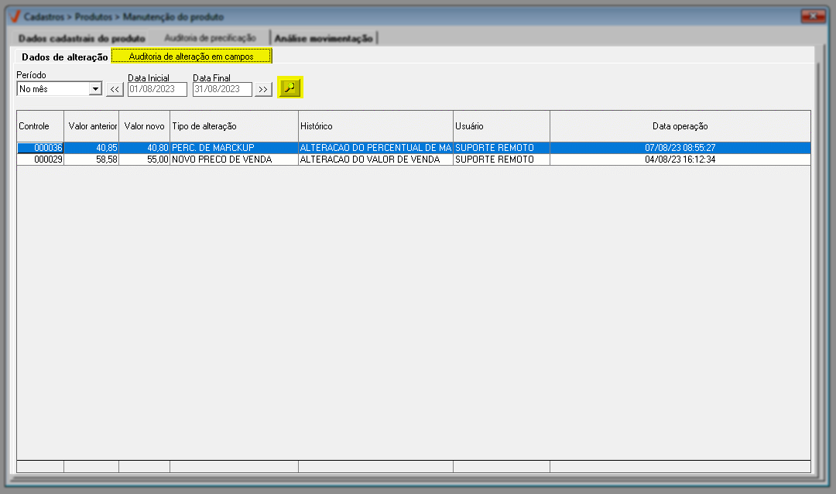Image resolution: width=836 pixels, height=494 pixels.
Task: Close the Manutenção do produto window
Action: click(813, 16)
